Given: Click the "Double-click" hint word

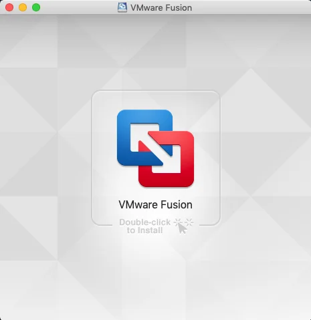Looking at the screenshot, I should (x=145, y=222).
